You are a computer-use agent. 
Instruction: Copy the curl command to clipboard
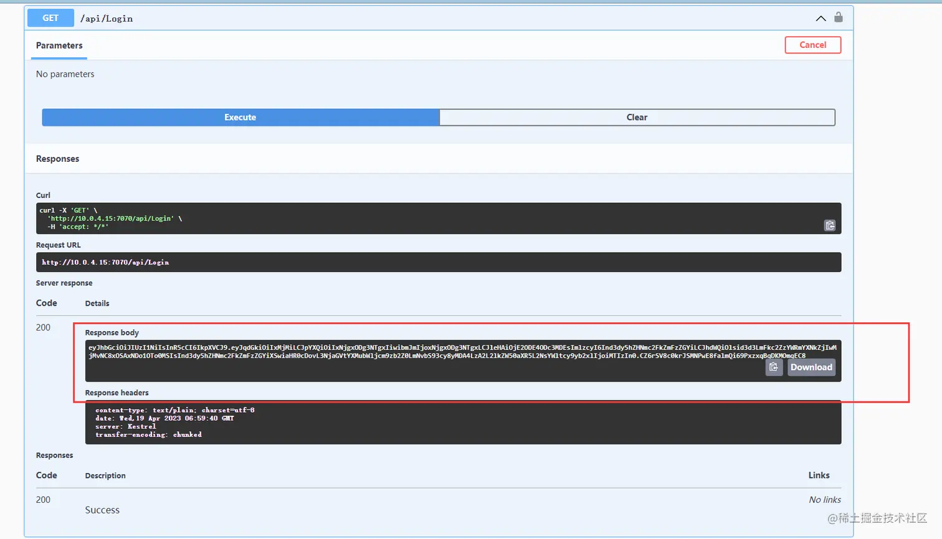click(829, 225)
